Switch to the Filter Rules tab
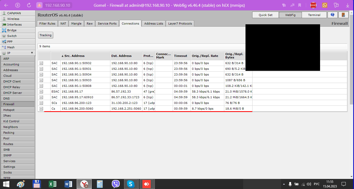 tap(47, 24)
